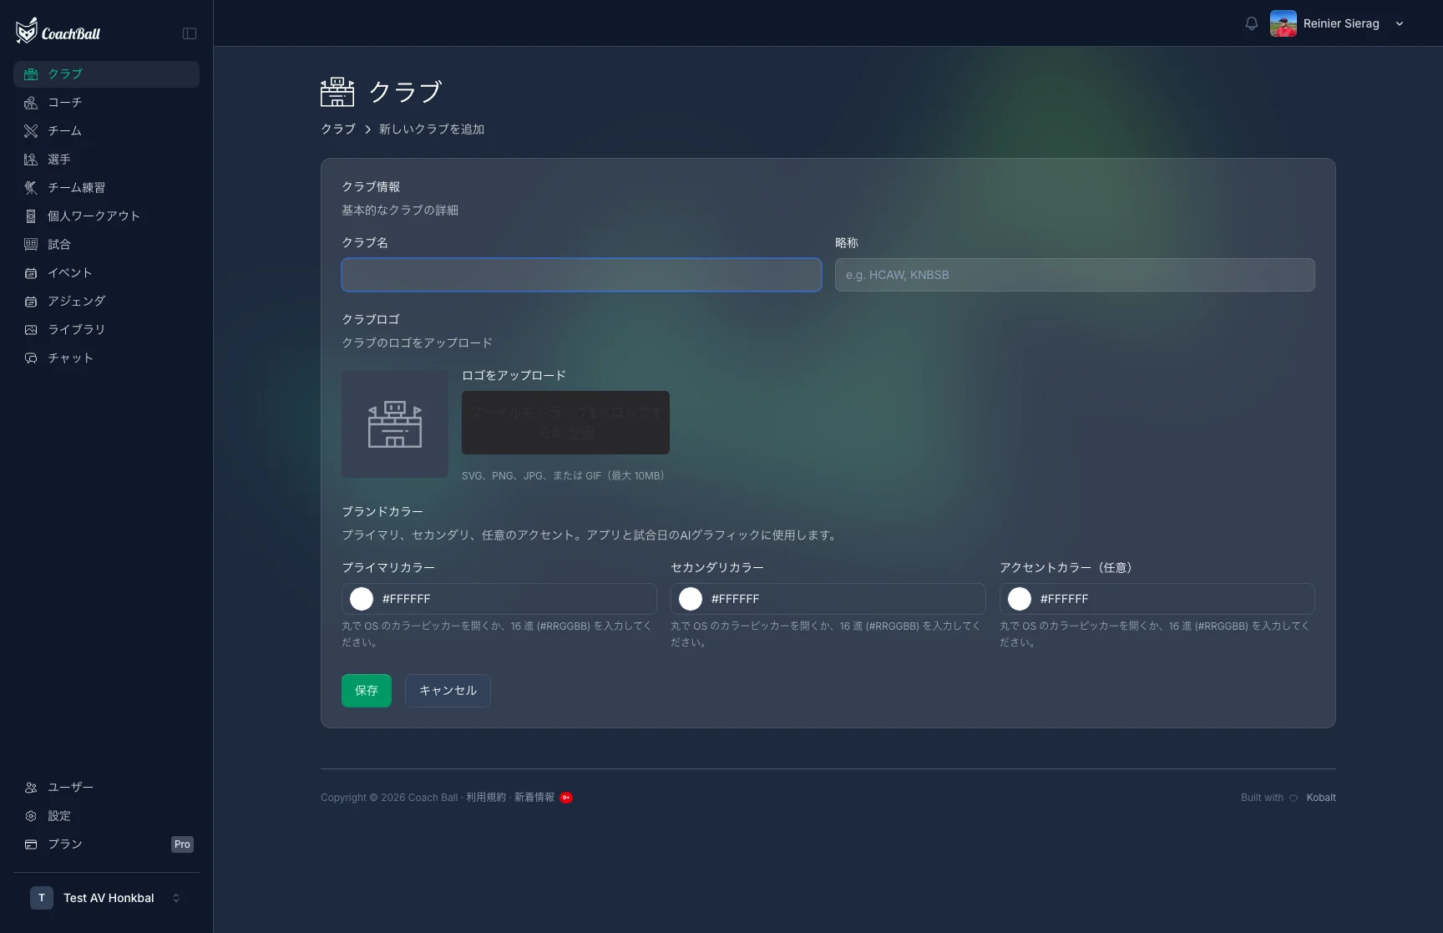Open 試合 menu item
Viewport: 1443px width, 933px height.
(x=106, y=244)
